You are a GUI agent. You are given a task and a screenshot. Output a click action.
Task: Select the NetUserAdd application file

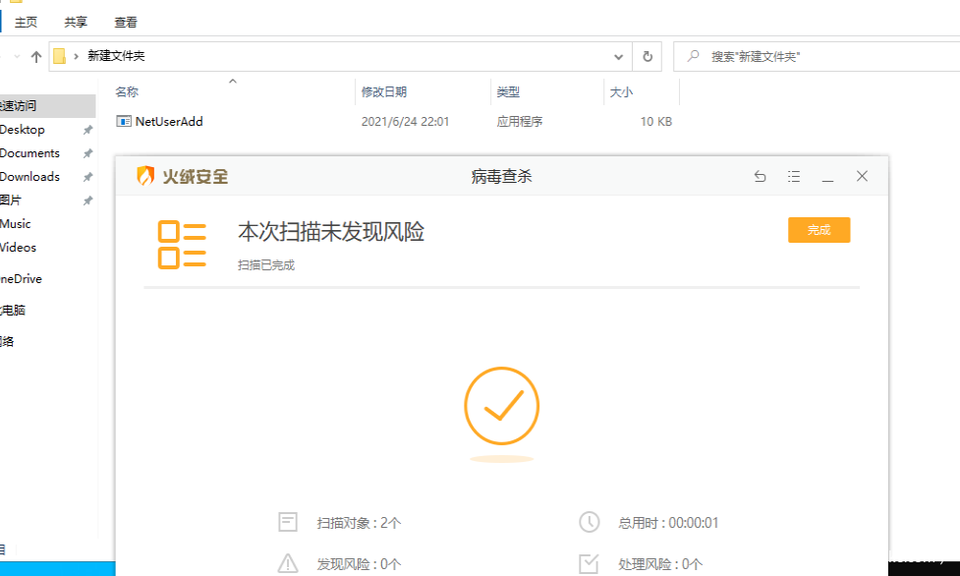coord(168,122)
